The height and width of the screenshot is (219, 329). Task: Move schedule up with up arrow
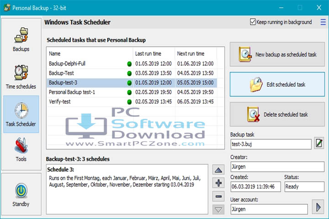218,170
